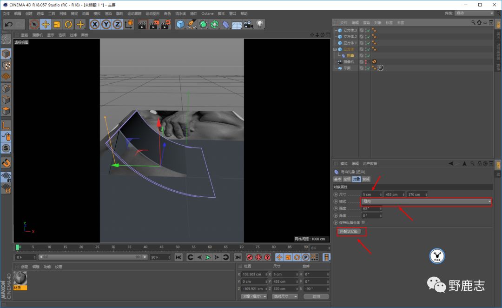Toggle X-axis lock
The height and width of the screenshot is (308, 502).
[x=95, y=24]
